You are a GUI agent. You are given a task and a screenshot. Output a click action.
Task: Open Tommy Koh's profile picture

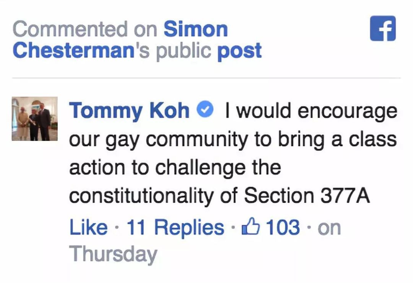(34, 119)
